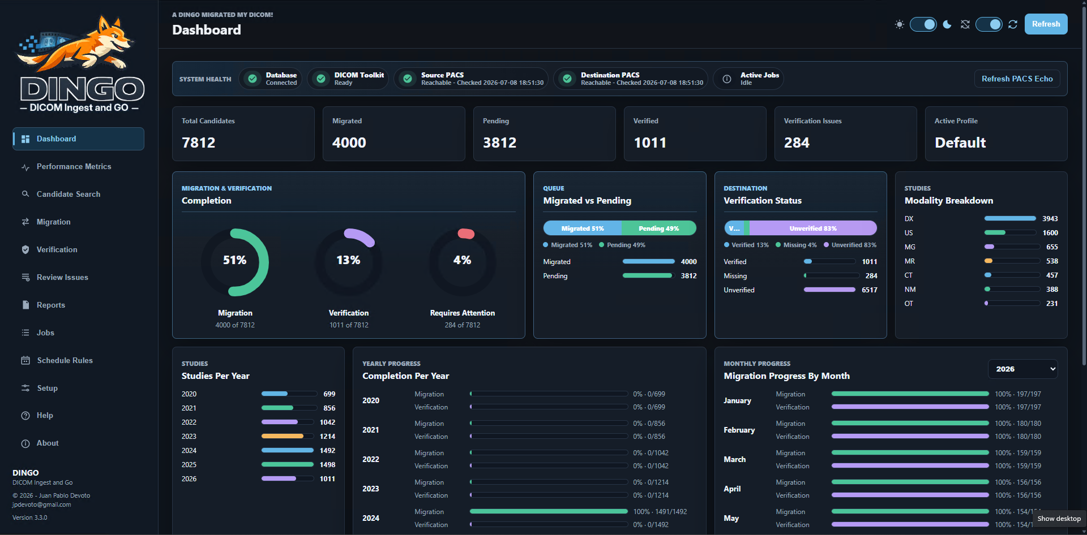Click the Jobs list icon
Image resolution: width=1087 pixels, height=535 pixels.
coord(25,333)
